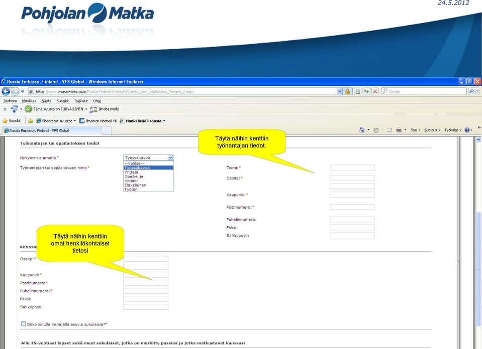
Task: Click the padlock security report icon
Action: pos(348,91)
